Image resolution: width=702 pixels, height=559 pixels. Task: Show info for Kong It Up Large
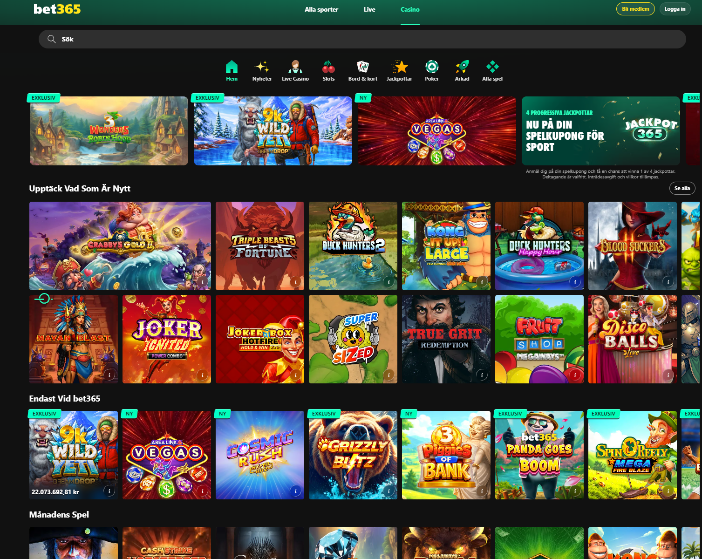[x=482, y=282]
